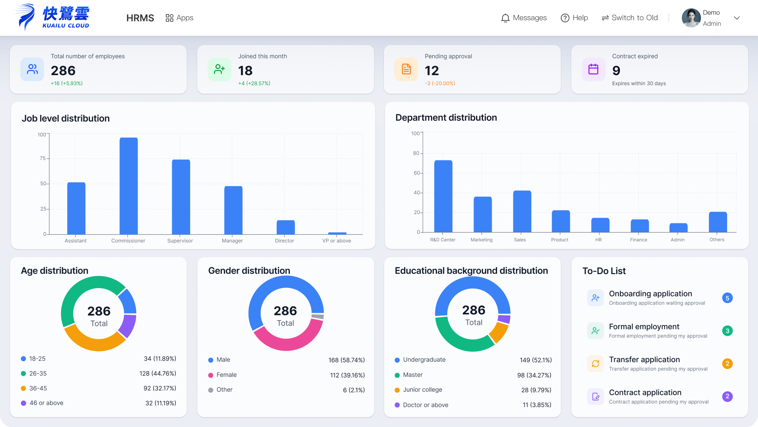Click the purple badge showing 2

[727, 396]
